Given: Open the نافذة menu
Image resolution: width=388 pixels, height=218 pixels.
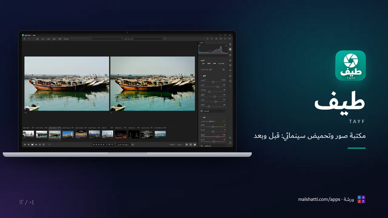Looking at the screenshot, I should (x=60, y=39).
